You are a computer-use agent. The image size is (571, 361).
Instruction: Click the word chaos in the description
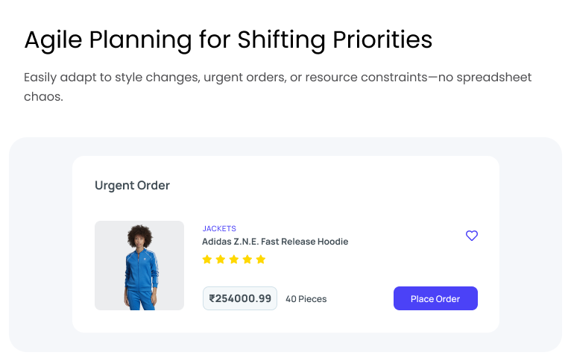[42, 97]
